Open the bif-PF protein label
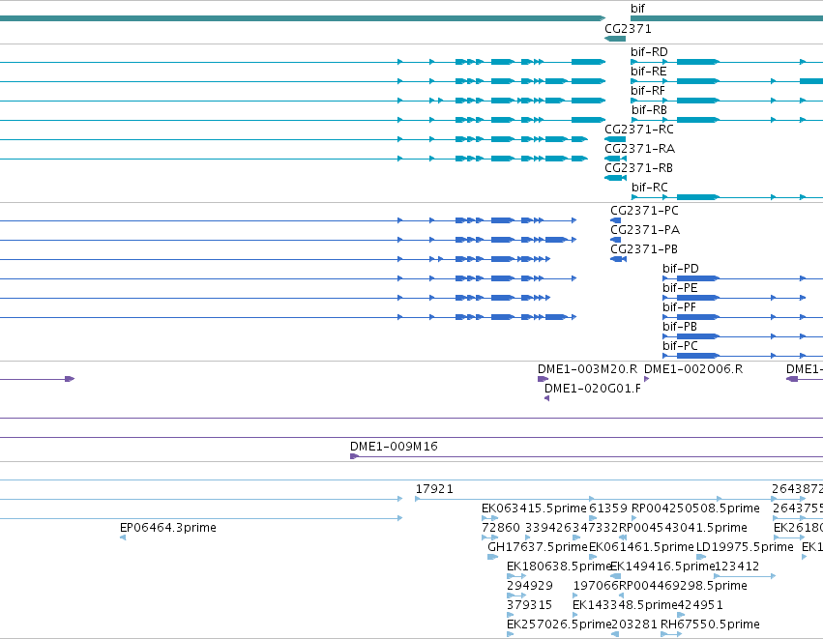This screenshot has width=823, height=639. (x=679, y=307)
